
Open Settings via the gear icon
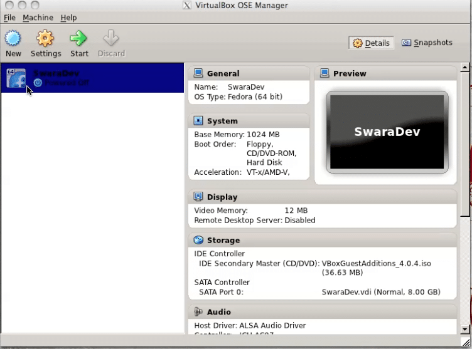point(45,39)
